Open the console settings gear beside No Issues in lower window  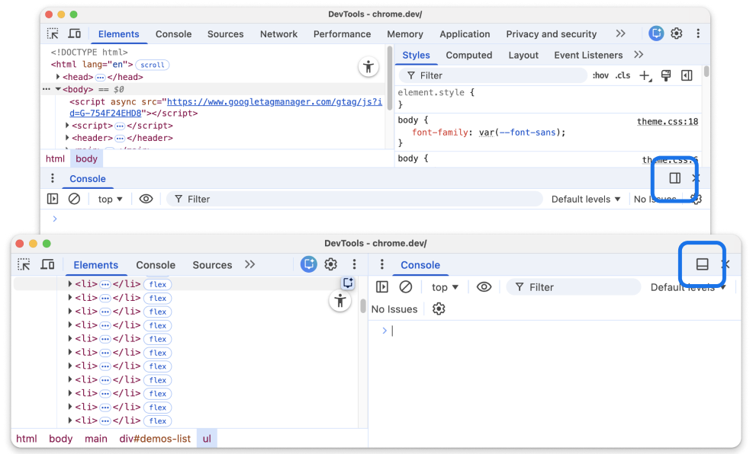pos(439,309)
